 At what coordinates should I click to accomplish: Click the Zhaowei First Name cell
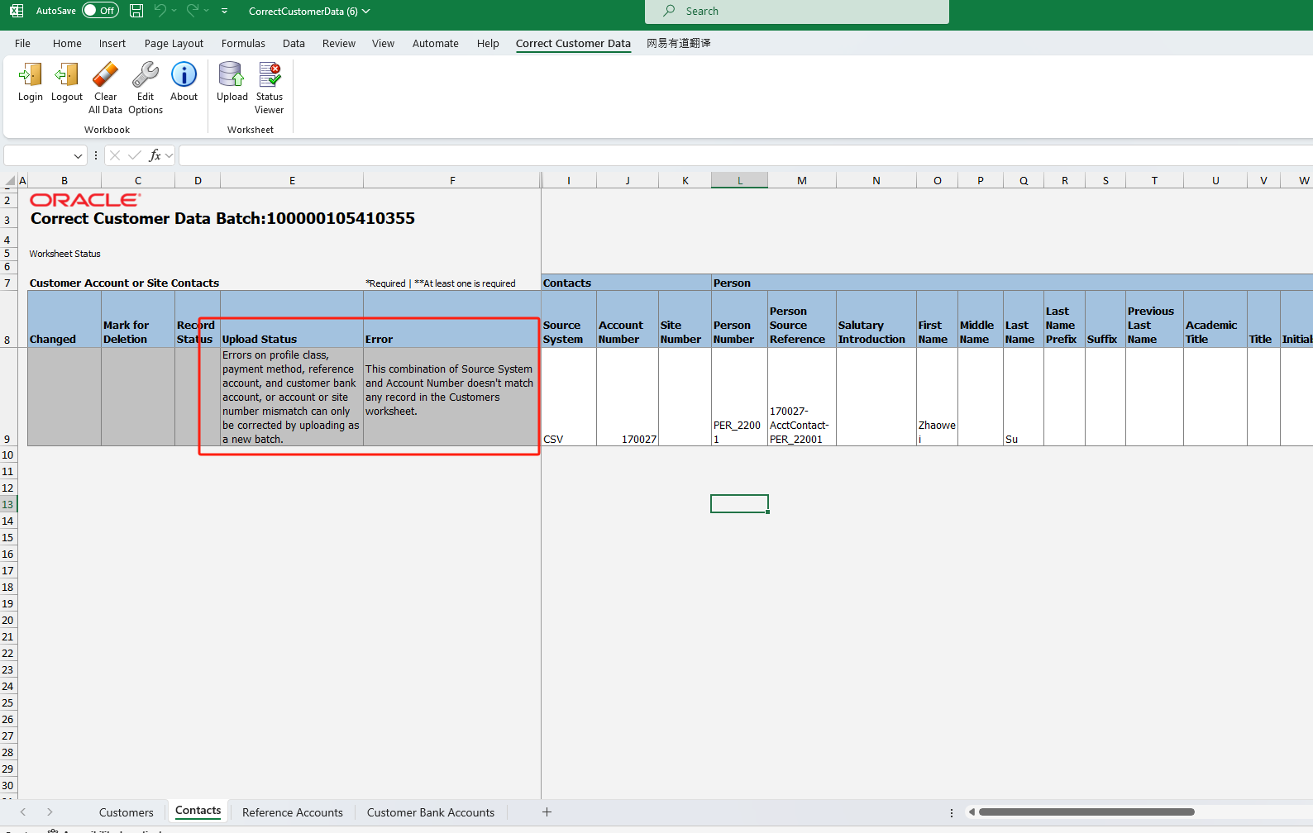(x=937, y=397)
